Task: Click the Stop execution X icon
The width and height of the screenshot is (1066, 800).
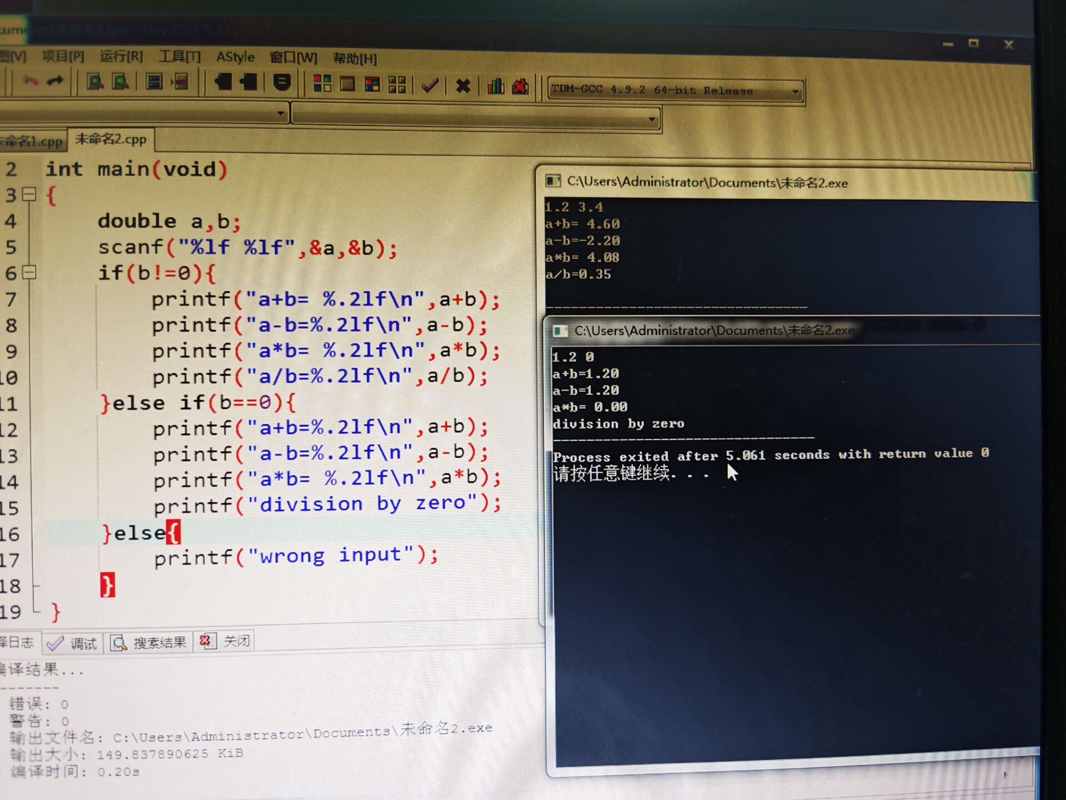Action: [x=462, y=86]
